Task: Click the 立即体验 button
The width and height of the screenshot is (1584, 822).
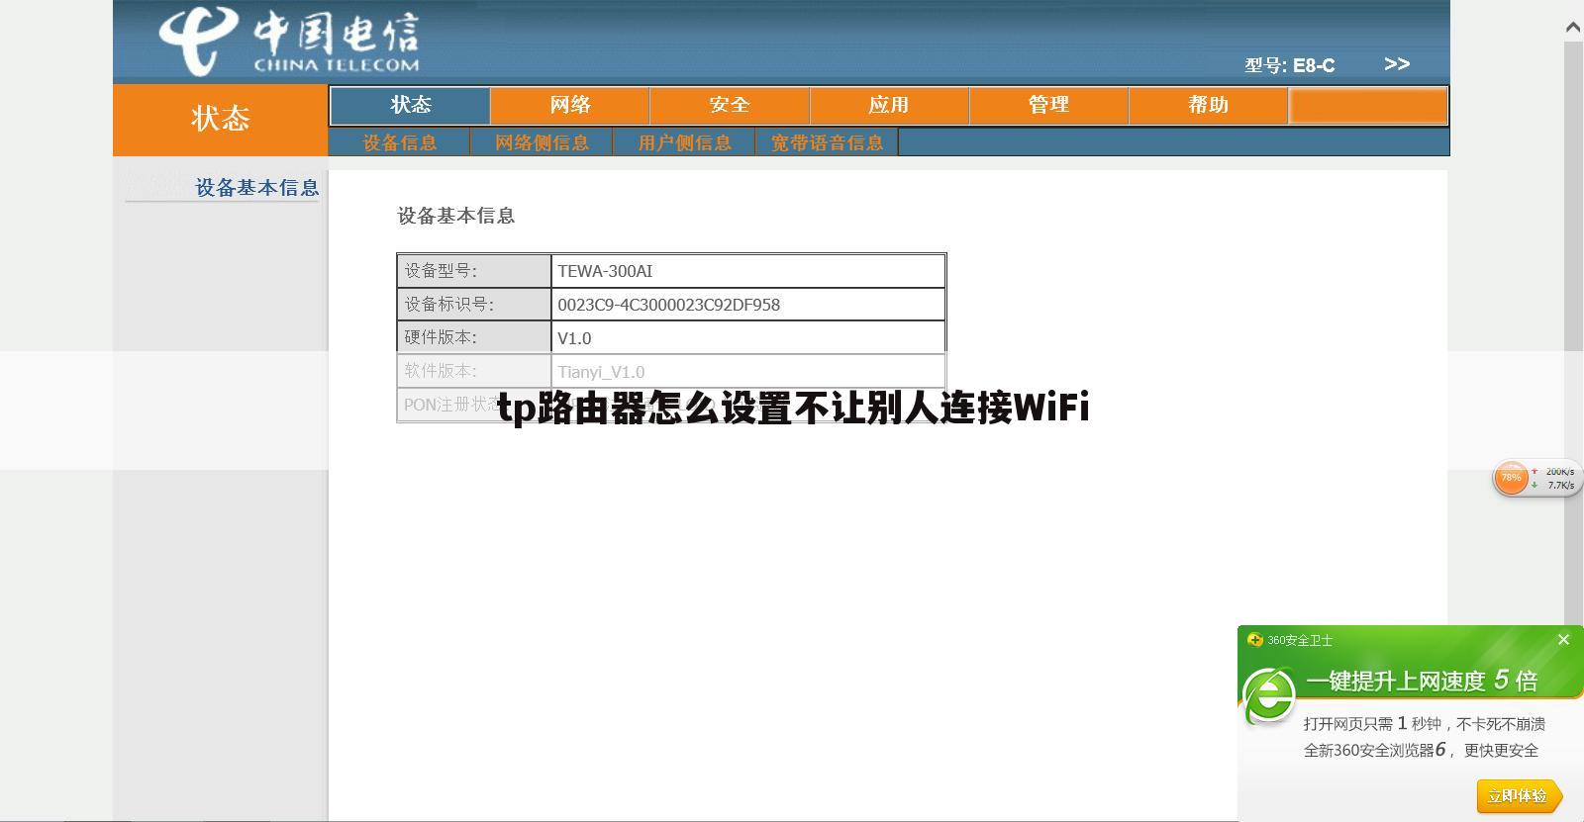Action: [1519, 795]
